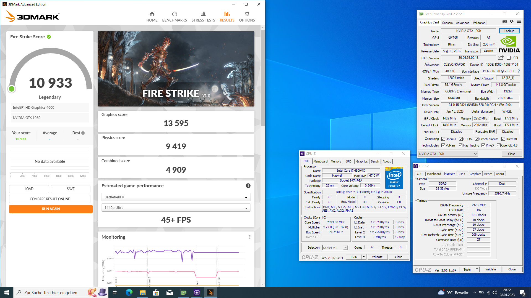Click the GPU-Z taskbar icon

(x=183, y=292)
